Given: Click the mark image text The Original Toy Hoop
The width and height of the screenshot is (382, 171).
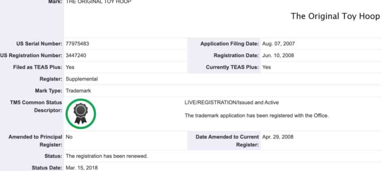Looking at the screenshot, I should [x=335, y=16].
